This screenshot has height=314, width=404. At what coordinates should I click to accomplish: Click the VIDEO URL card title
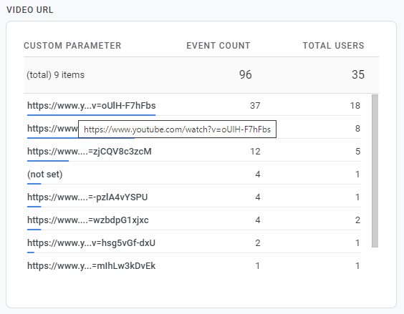[x=30, y=10]
